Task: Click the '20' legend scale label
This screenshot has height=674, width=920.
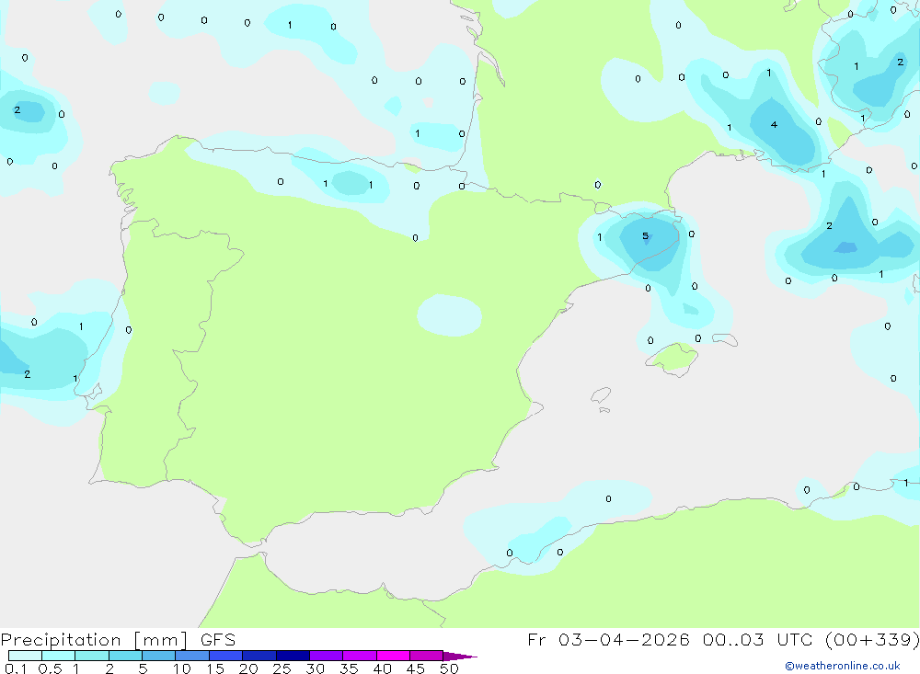Action: 248,668
